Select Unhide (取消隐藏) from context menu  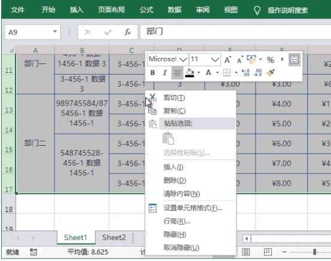[x=191, y=247]
